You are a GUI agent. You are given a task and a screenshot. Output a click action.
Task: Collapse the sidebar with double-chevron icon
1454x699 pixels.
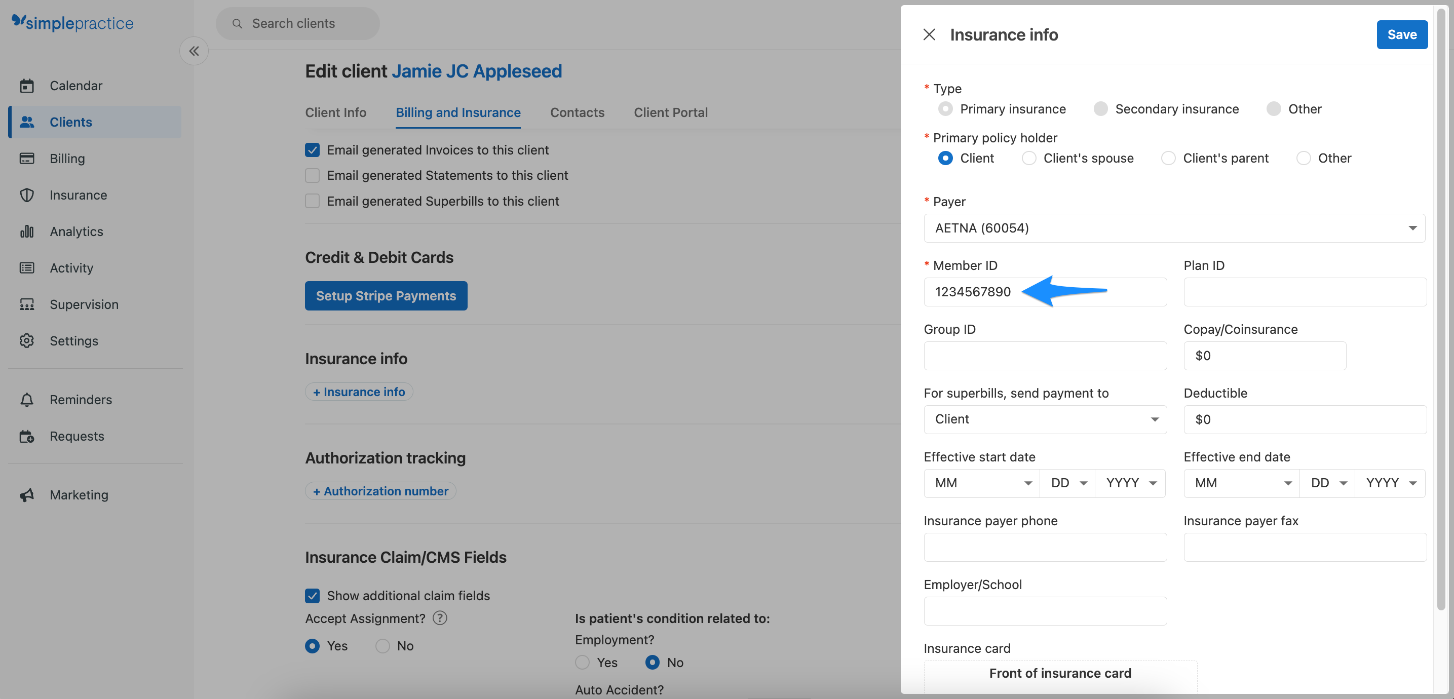pyautogui.click(x=194, y=51)
